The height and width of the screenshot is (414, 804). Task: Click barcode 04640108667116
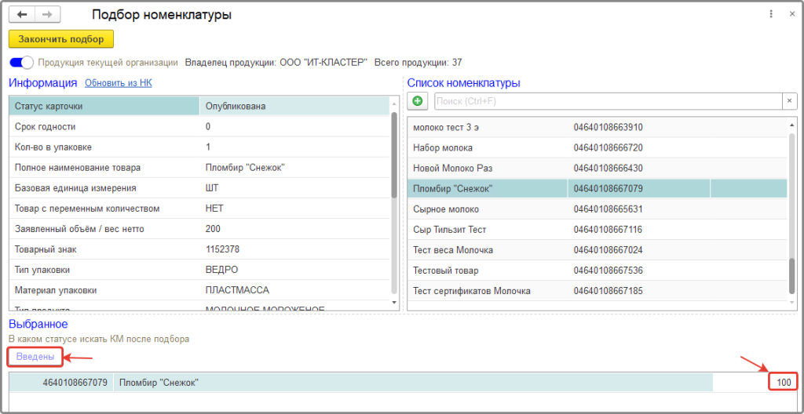608,230
